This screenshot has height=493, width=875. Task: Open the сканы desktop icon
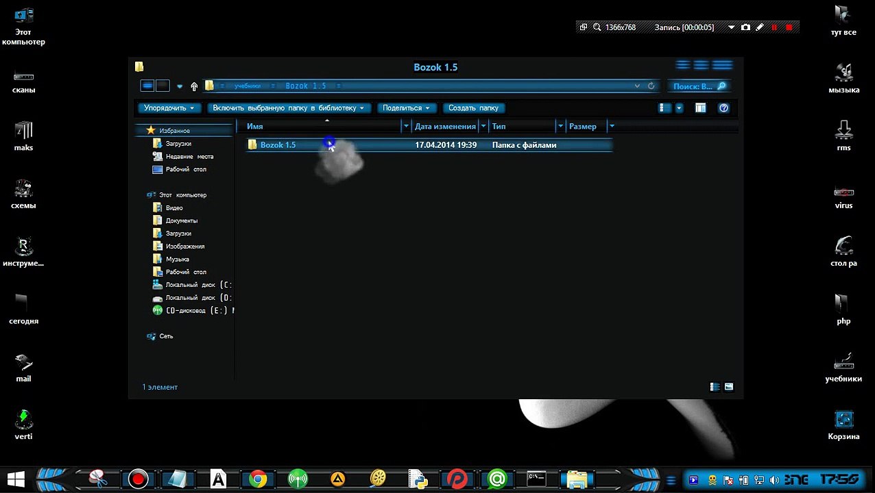[23, 82]
